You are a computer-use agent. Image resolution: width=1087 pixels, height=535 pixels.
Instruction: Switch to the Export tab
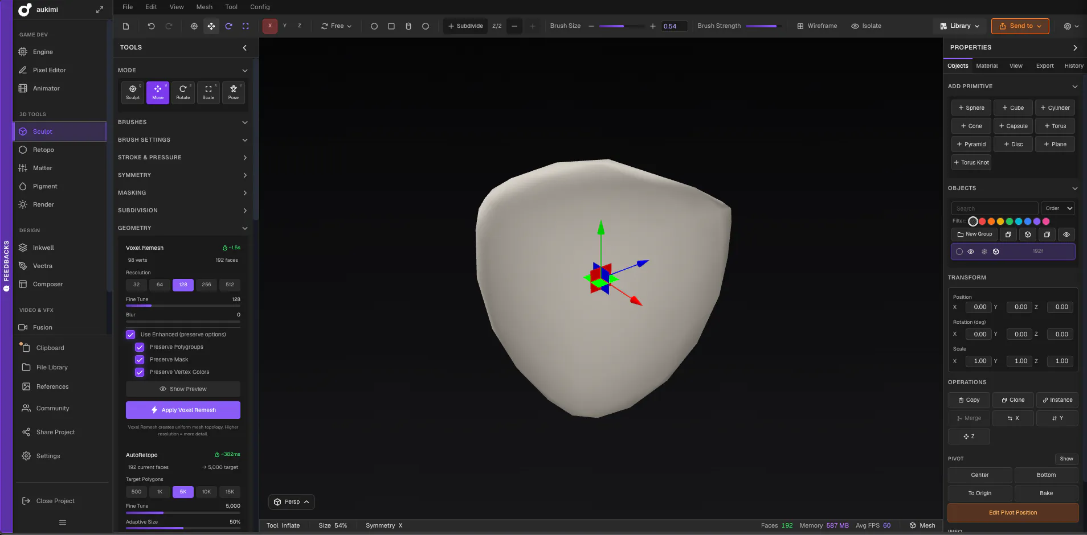(1045, 66)
